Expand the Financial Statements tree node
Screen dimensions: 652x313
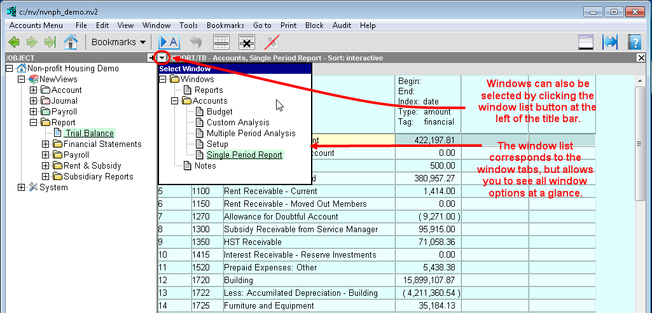coord(45,144)
